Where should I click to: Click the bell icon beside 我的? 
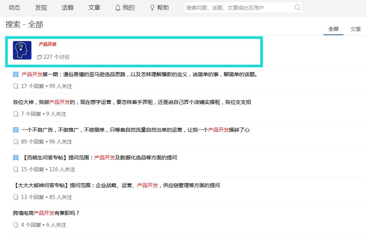click(x=118, y=8)
